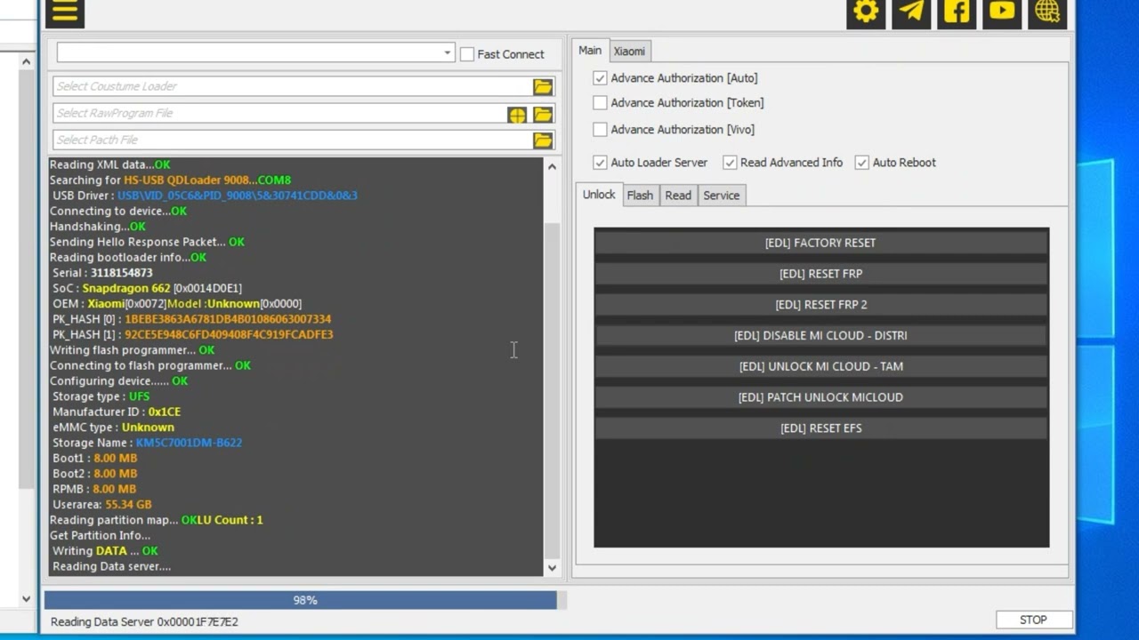Toggle the Auto Loader Server checkbox
This screenshot has height=640, width=1139.
(x=601, y=163)
